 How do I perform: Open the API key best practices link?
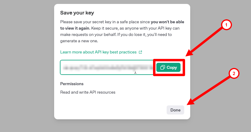tap(98, 52)
